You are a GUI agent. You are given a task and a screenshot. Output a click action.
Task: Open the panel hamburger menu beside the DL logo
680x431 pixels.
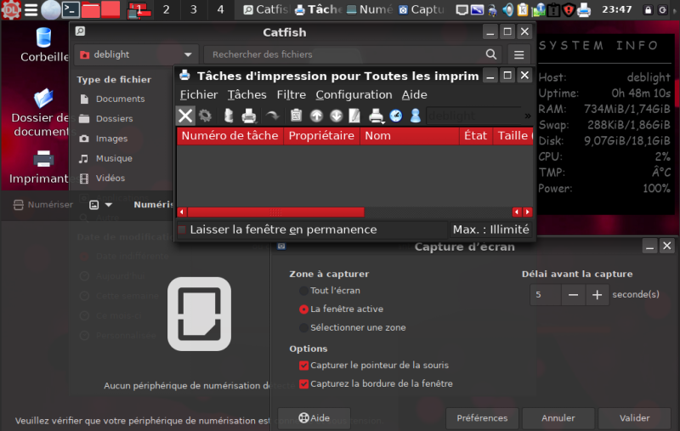click(31, 9)
